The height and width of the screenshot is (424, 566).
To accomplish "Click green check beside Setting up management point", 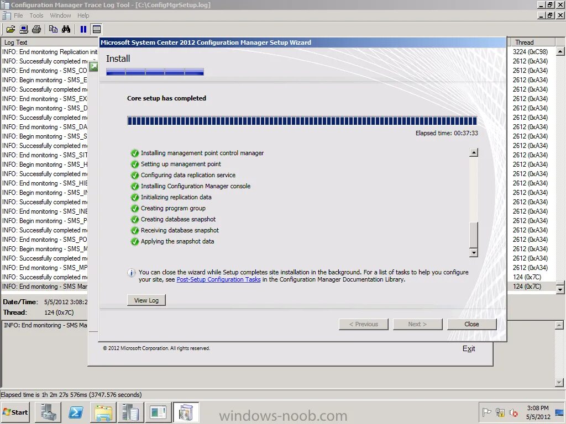I will (135, 165).
